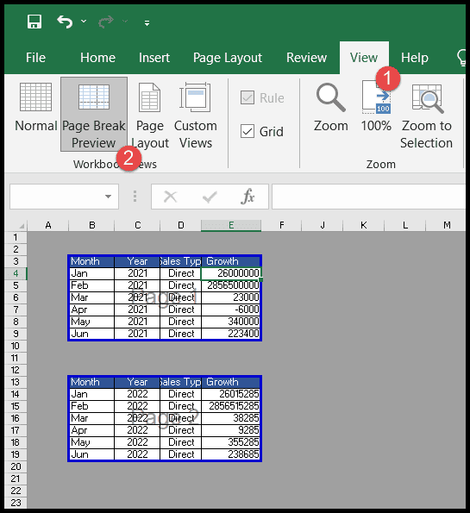Toggle the Gridlines checkbox
The image size is (470, 513).
248,132
